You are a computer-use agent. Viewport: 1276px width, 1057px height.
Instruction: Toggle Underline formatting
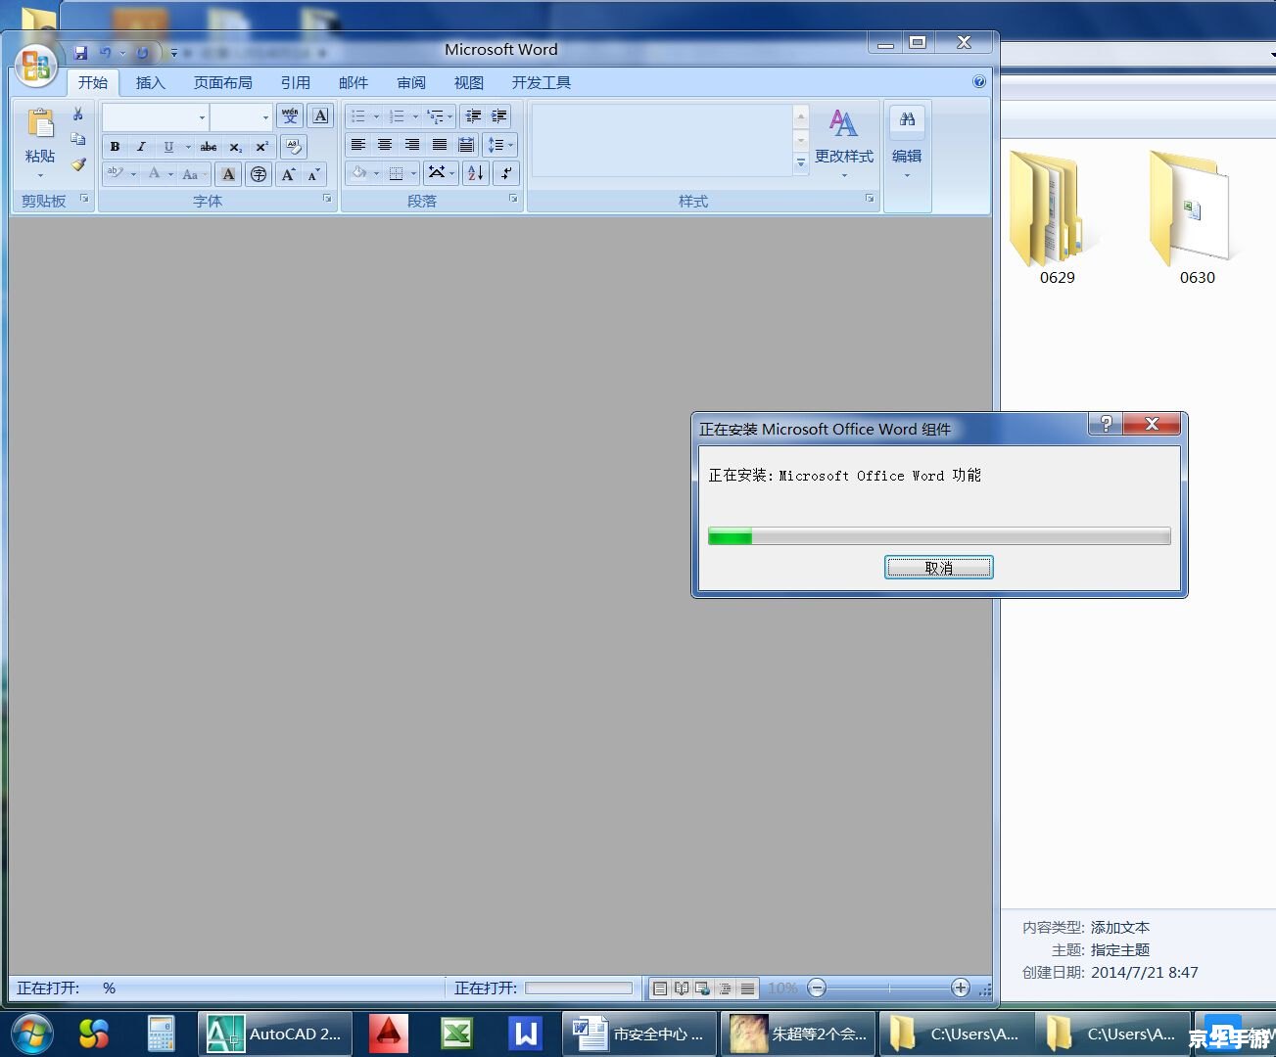coord(168,147)
